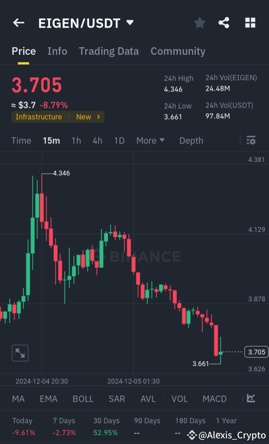The height and width of the screenshot is (444, 269).
Task: Open the Infrastructure category expander
Action: point(58,117)
